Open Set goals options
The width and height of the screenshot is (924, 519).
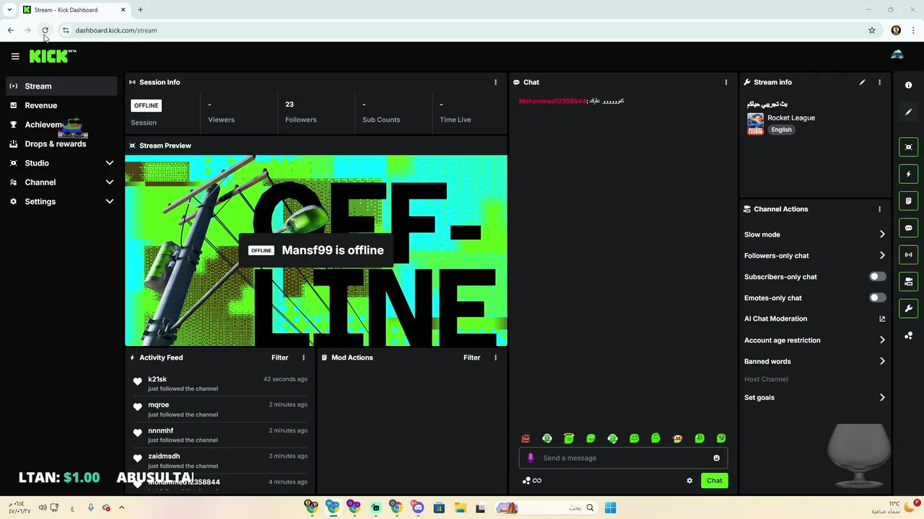[815, 397]
